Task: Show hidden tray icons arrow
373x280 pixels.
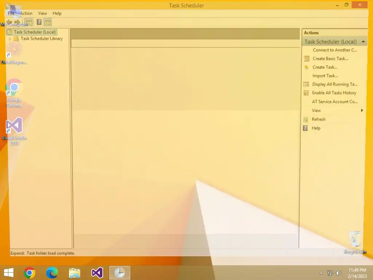Action: 321,273
